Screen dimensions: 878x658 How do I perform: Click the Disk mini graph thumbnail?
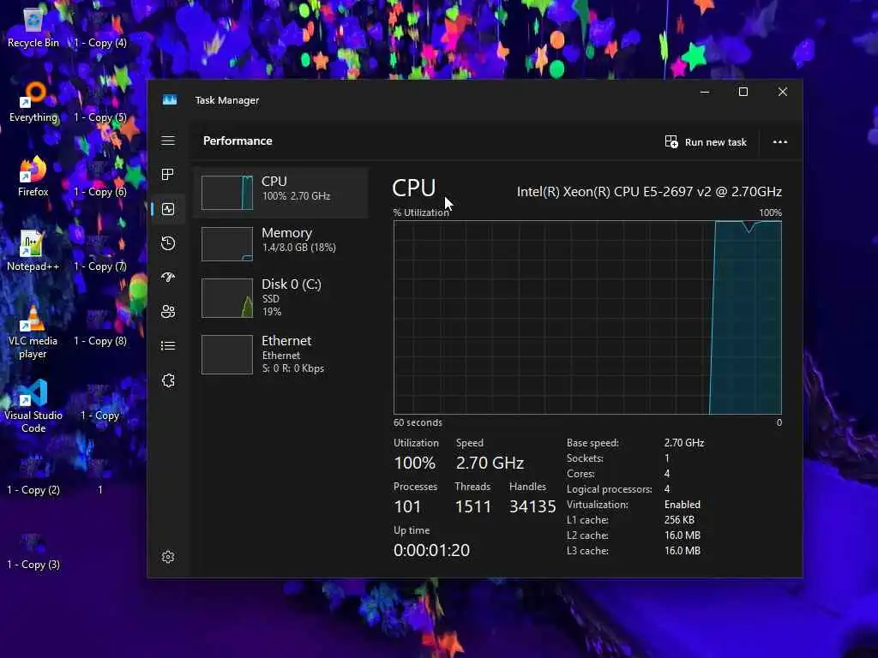pos(226,297)
